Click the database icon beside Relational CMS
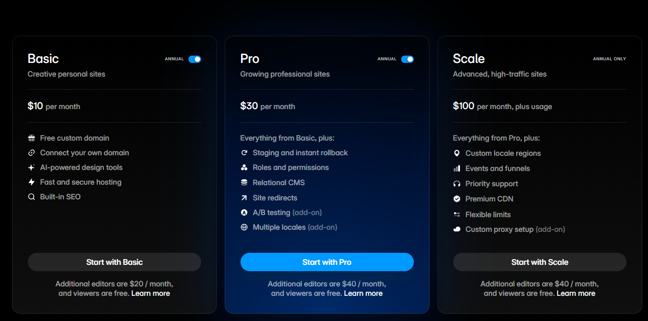The height and width of the screenshot is (321, 648). (244, 182)
